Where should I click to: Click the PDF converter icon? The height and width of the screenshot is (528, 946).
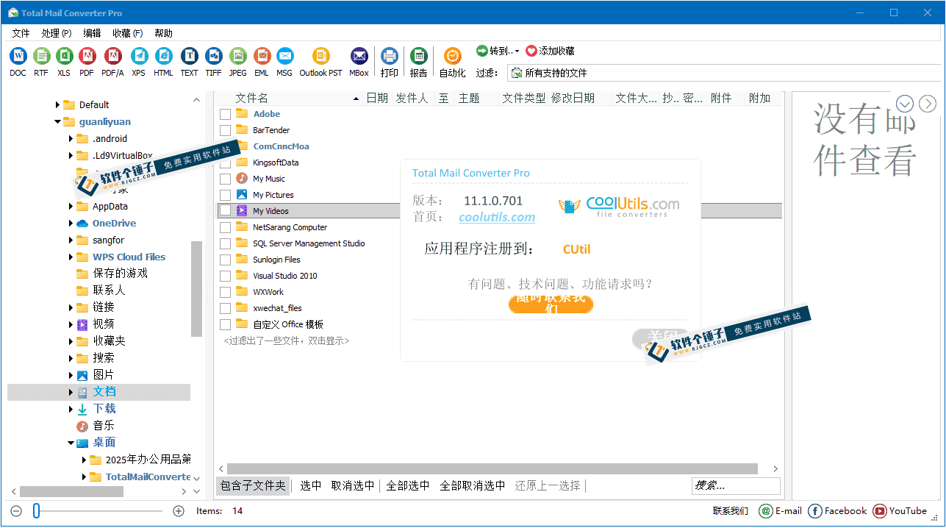(87, 56)
